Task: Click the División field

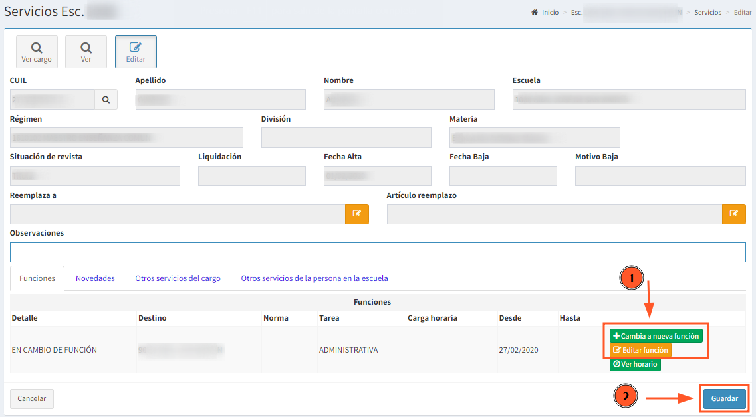Action: pyautogui.click(x=346, y=137)
